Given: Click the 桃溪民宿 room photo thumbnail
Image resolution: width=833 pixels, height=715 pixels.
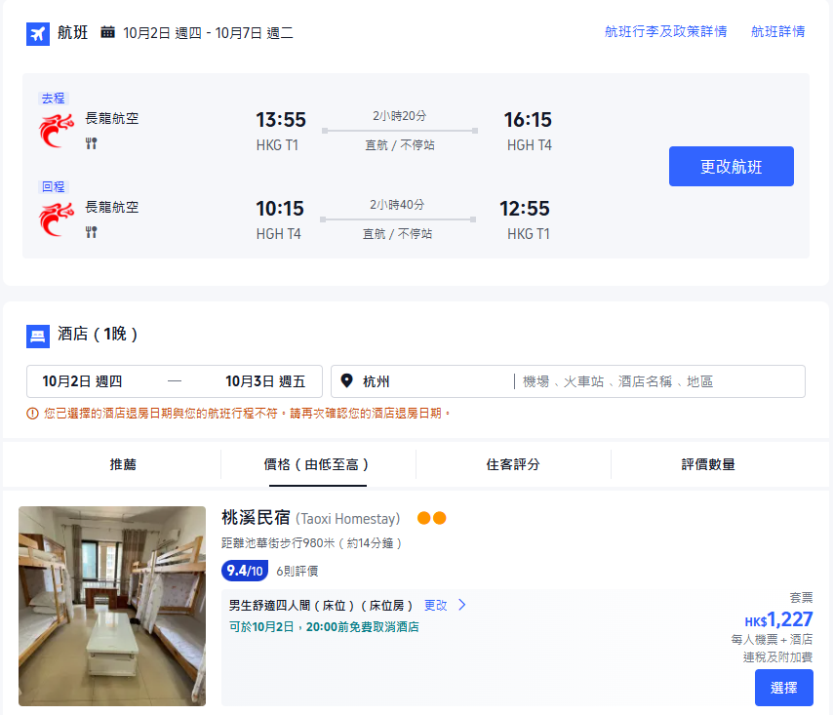Looking at the screenshot, I should coord(111,605).
